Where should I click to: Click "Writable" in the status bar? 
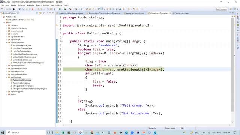[x=152, y=128]
